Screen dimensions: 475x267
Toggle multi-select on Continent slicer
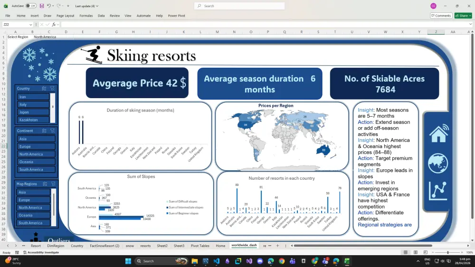point(44,130)
